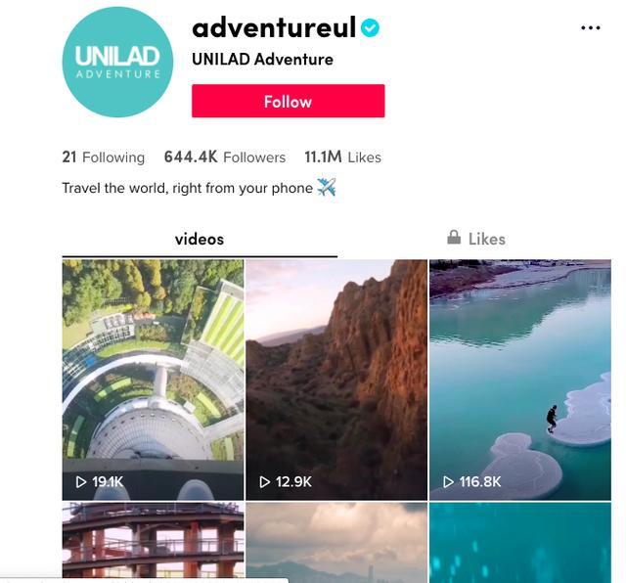This screenshot has width=626, height=583.
Task: View the 21 Following list
Action: click(104, 157)
